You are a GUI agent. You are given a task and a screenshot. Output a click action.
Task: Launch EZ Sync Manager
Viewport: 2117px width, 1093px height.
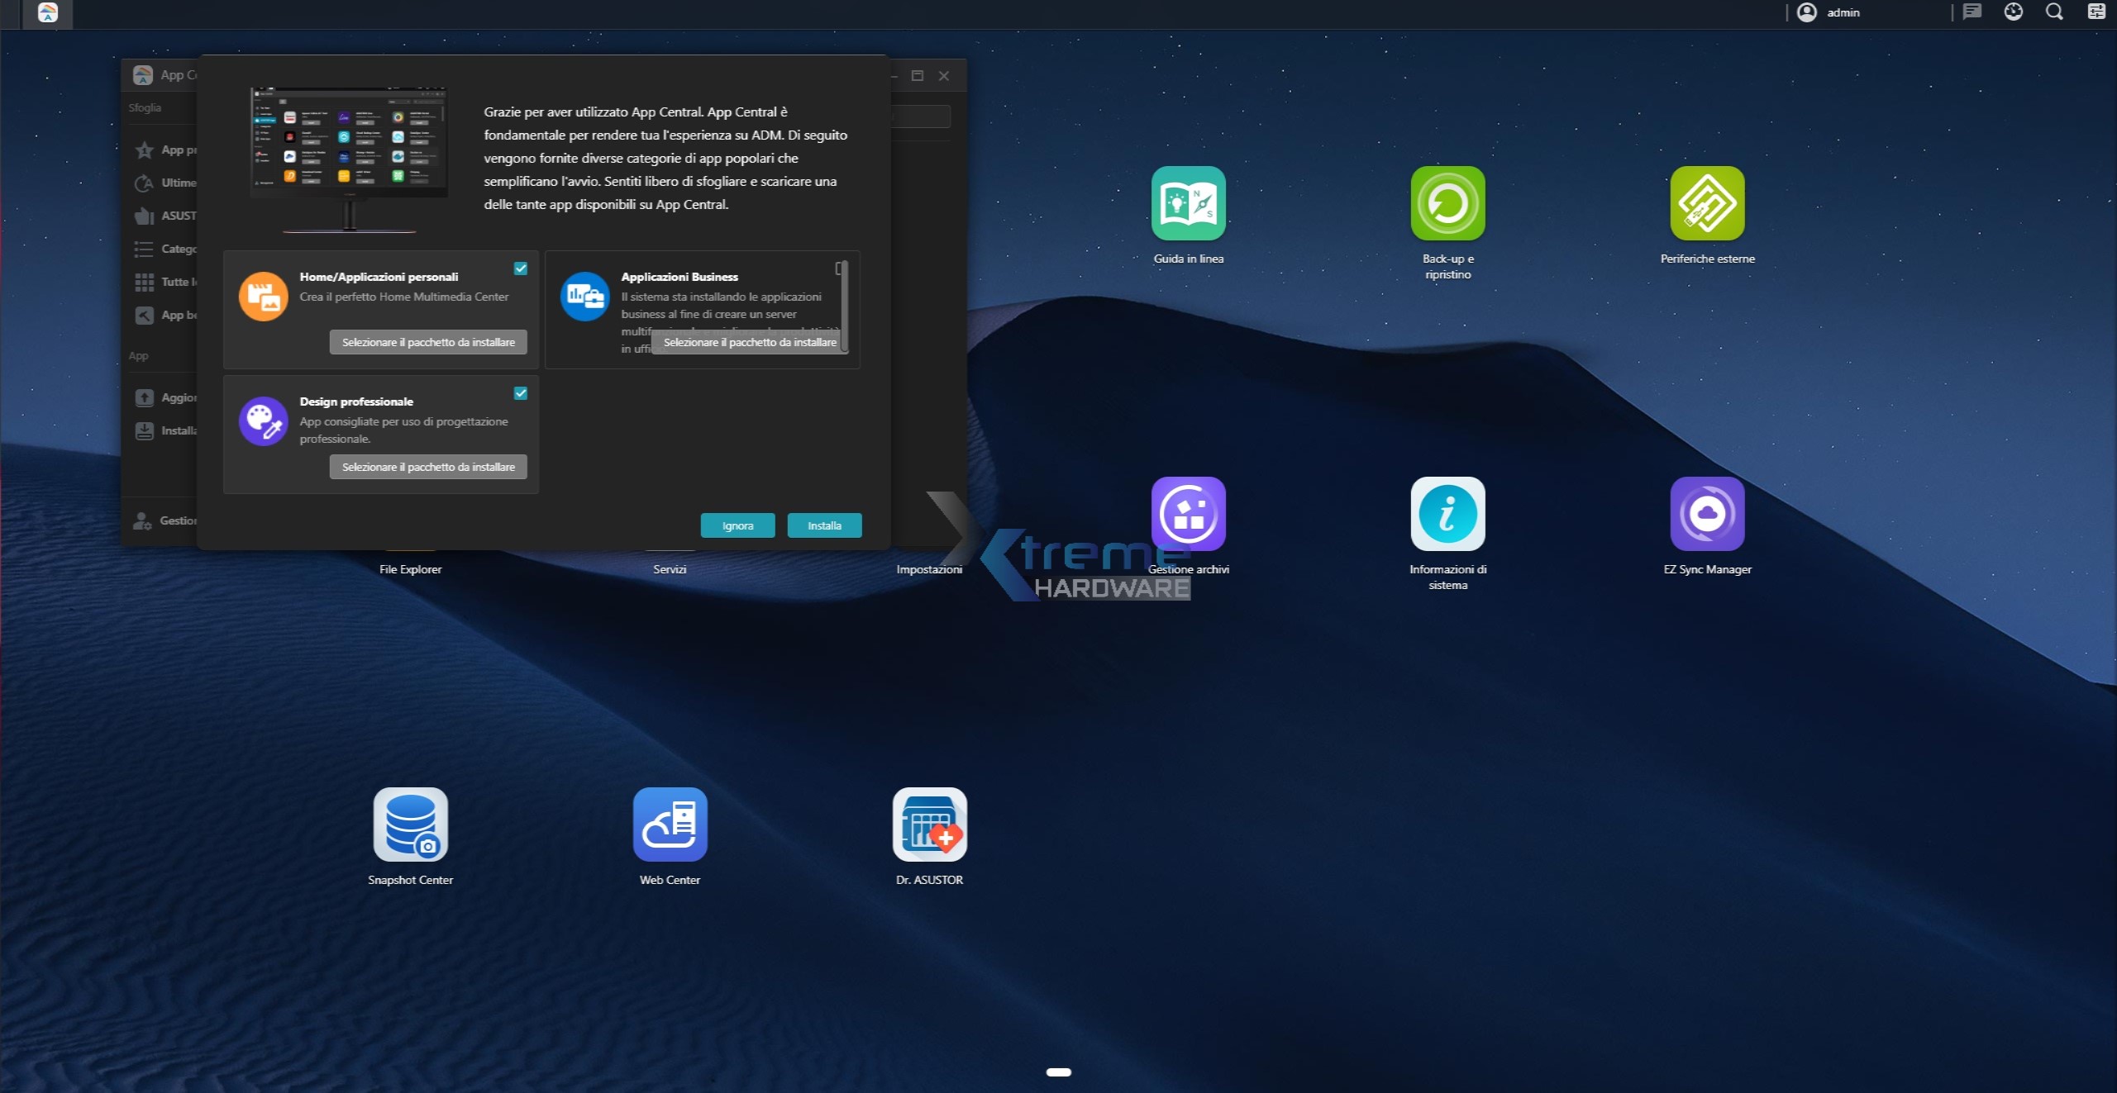(x=1707, y=514)
